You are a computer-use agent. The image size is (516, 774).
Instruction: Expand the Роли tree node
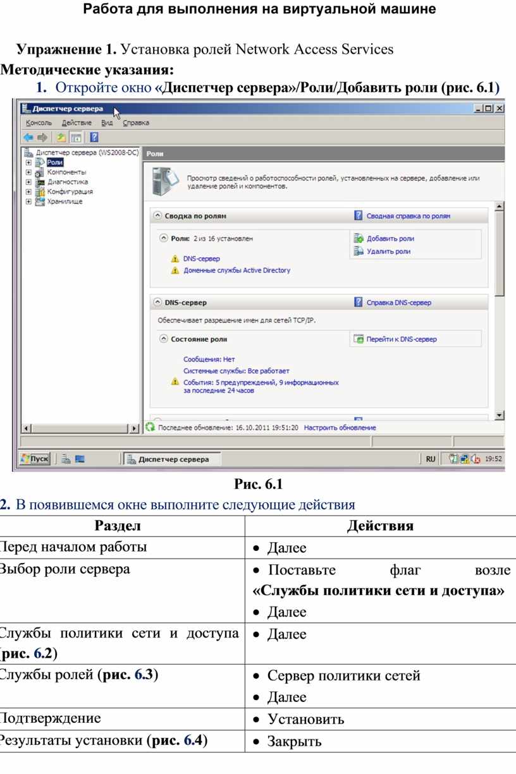click(28, 162)
